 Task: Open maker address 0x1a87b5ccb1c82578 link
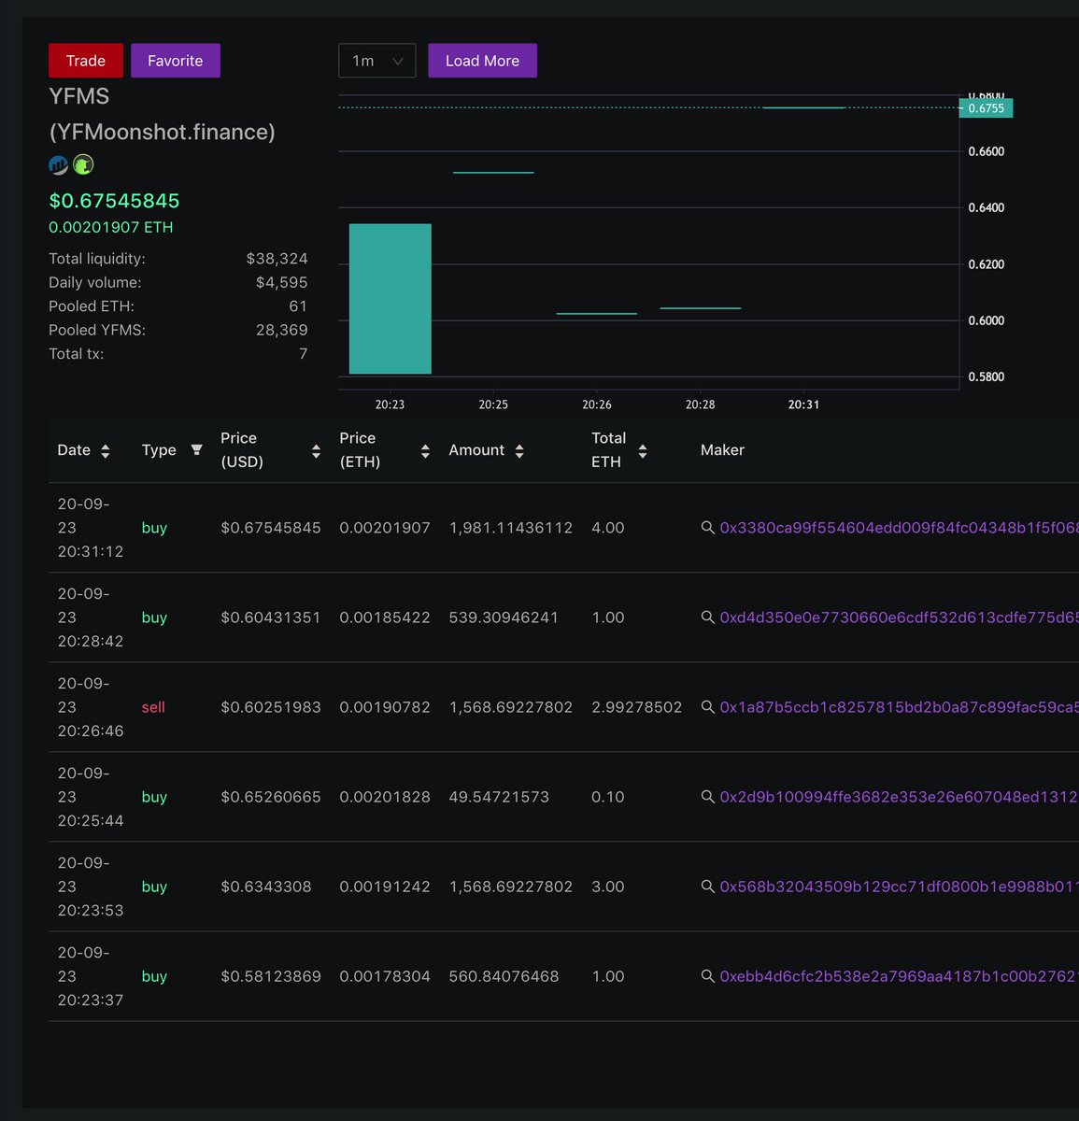[899, 707]
